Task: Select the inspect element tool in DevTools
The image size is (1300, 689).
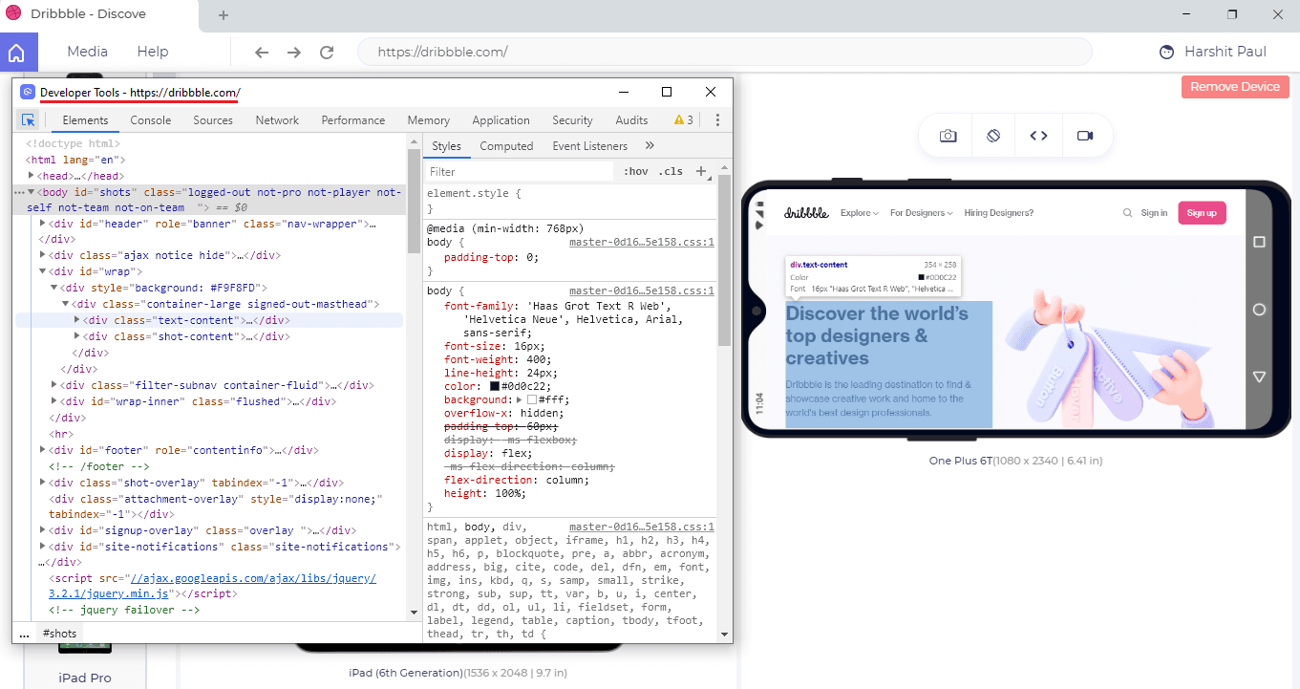Action: (x=29, y=119)
